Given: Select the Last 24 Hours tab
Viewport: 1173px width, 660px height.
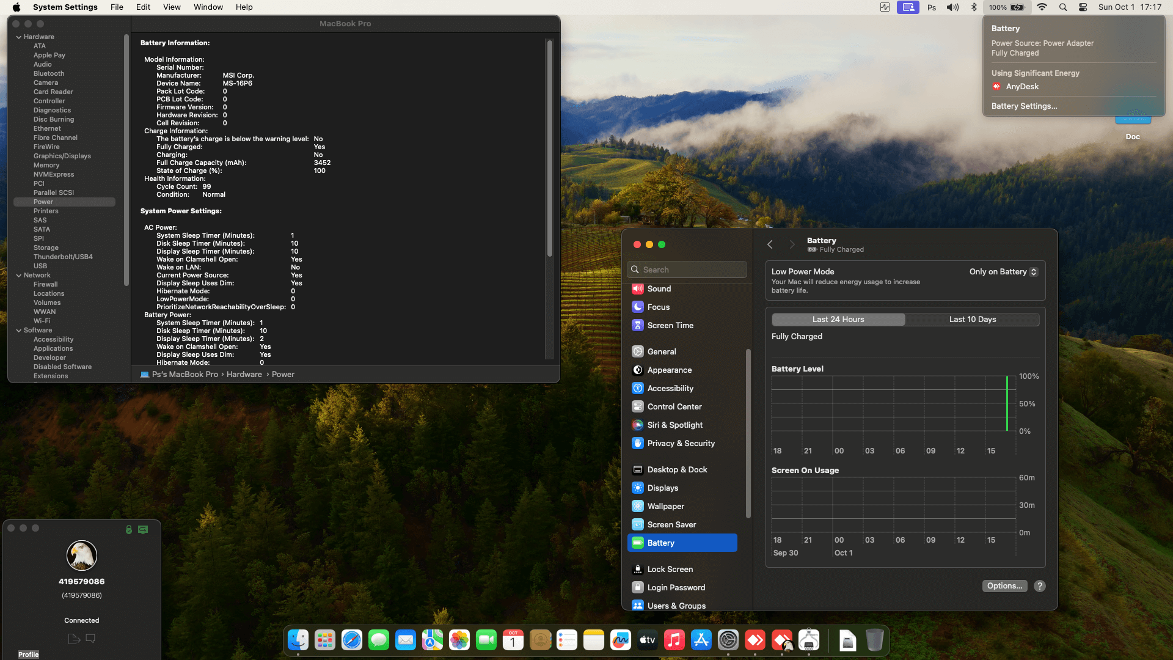Looking at the screenshot, I should click(838, 320).
